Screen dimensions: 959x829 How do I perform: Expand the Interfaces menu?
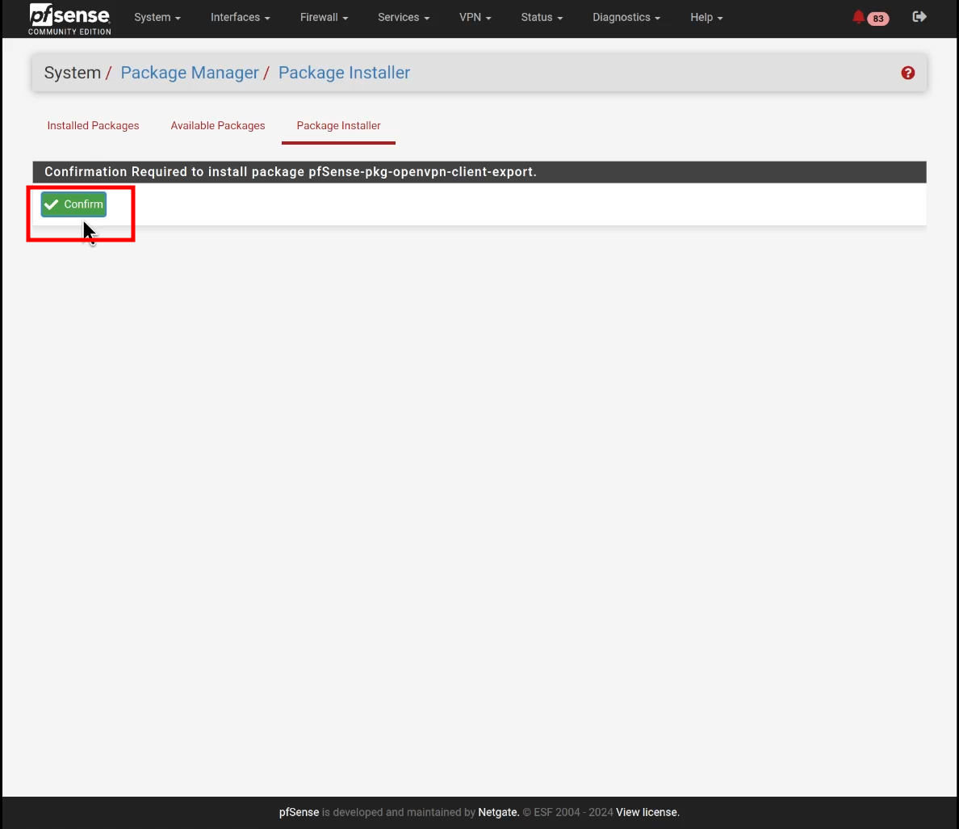click(x=241, y=17)
